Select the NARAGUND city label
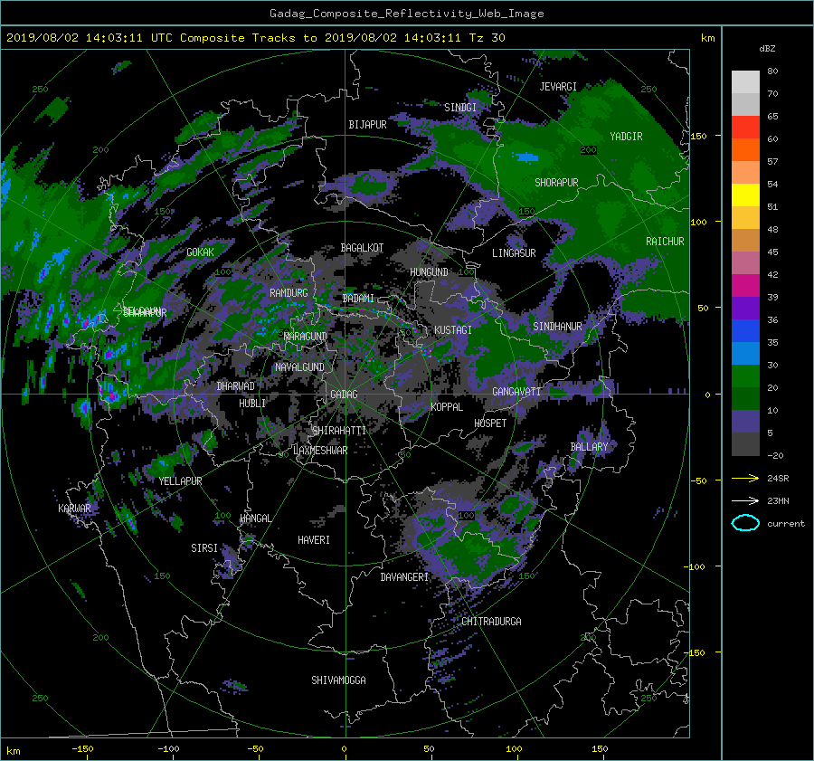The height and width of the screenshot is (761, 814). point(306,337)
